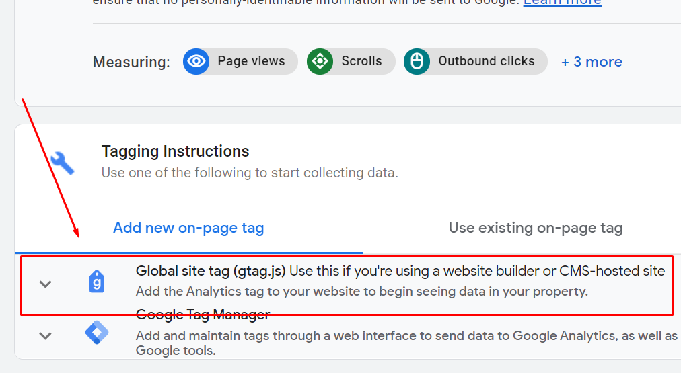
Task: Click the blue gtag 'g' tag icon
Action: [97, 282]
